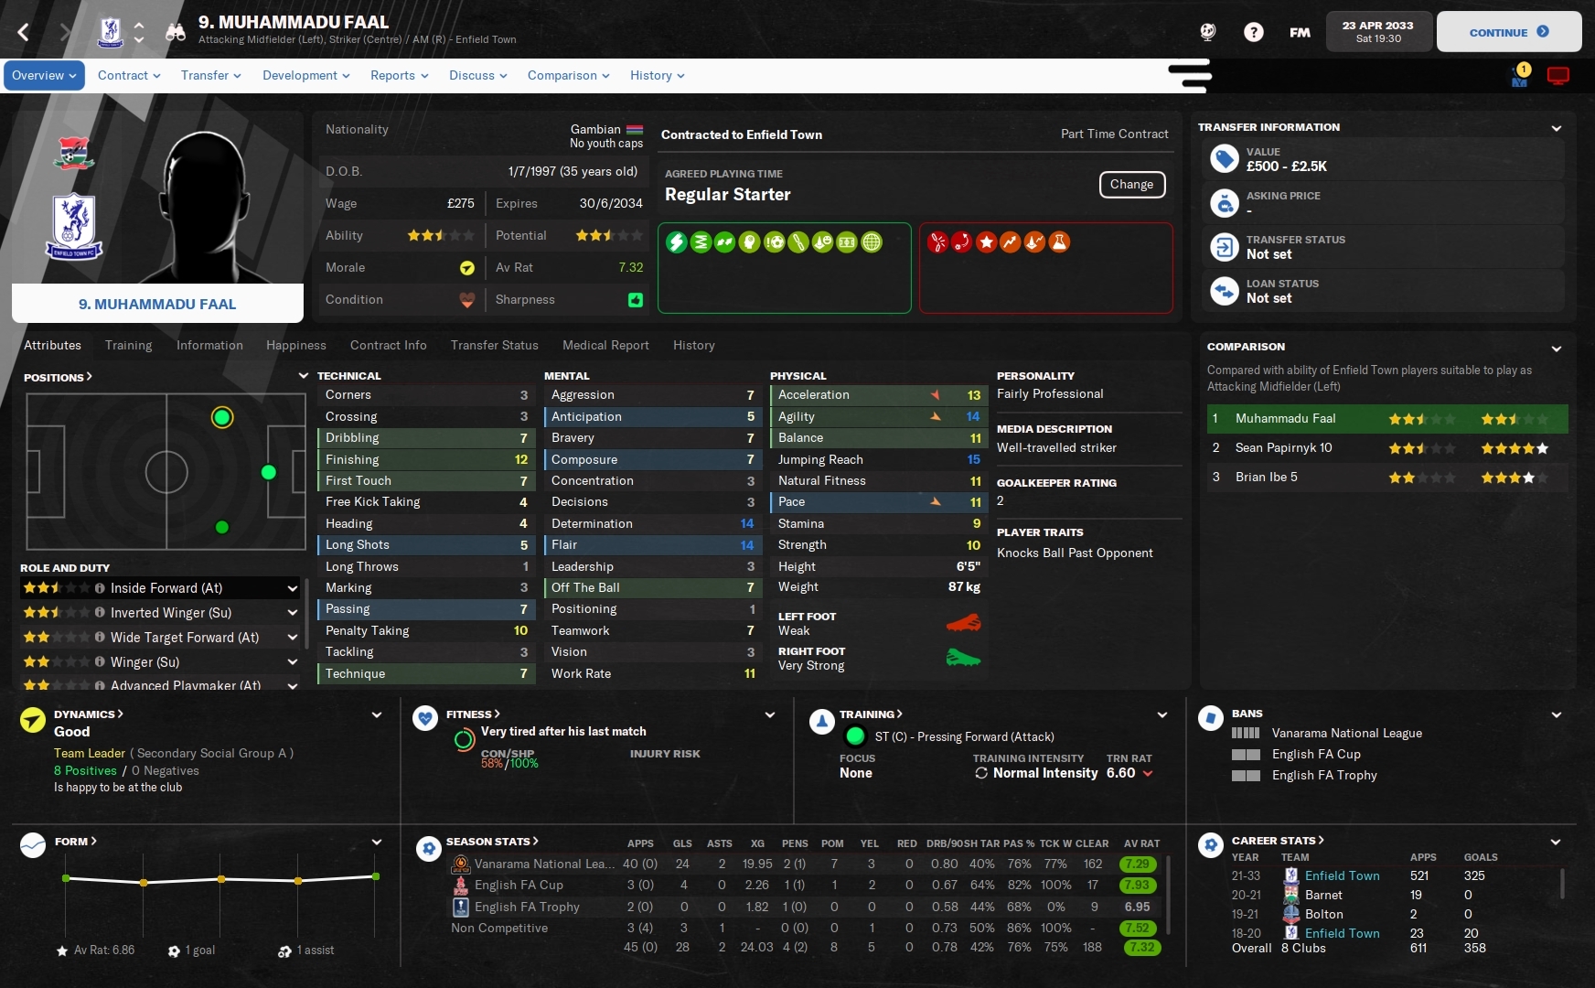Click Change for agreed playing time
The image size is (1595, 988).
pyautogui.click(x=1132, y=185)
